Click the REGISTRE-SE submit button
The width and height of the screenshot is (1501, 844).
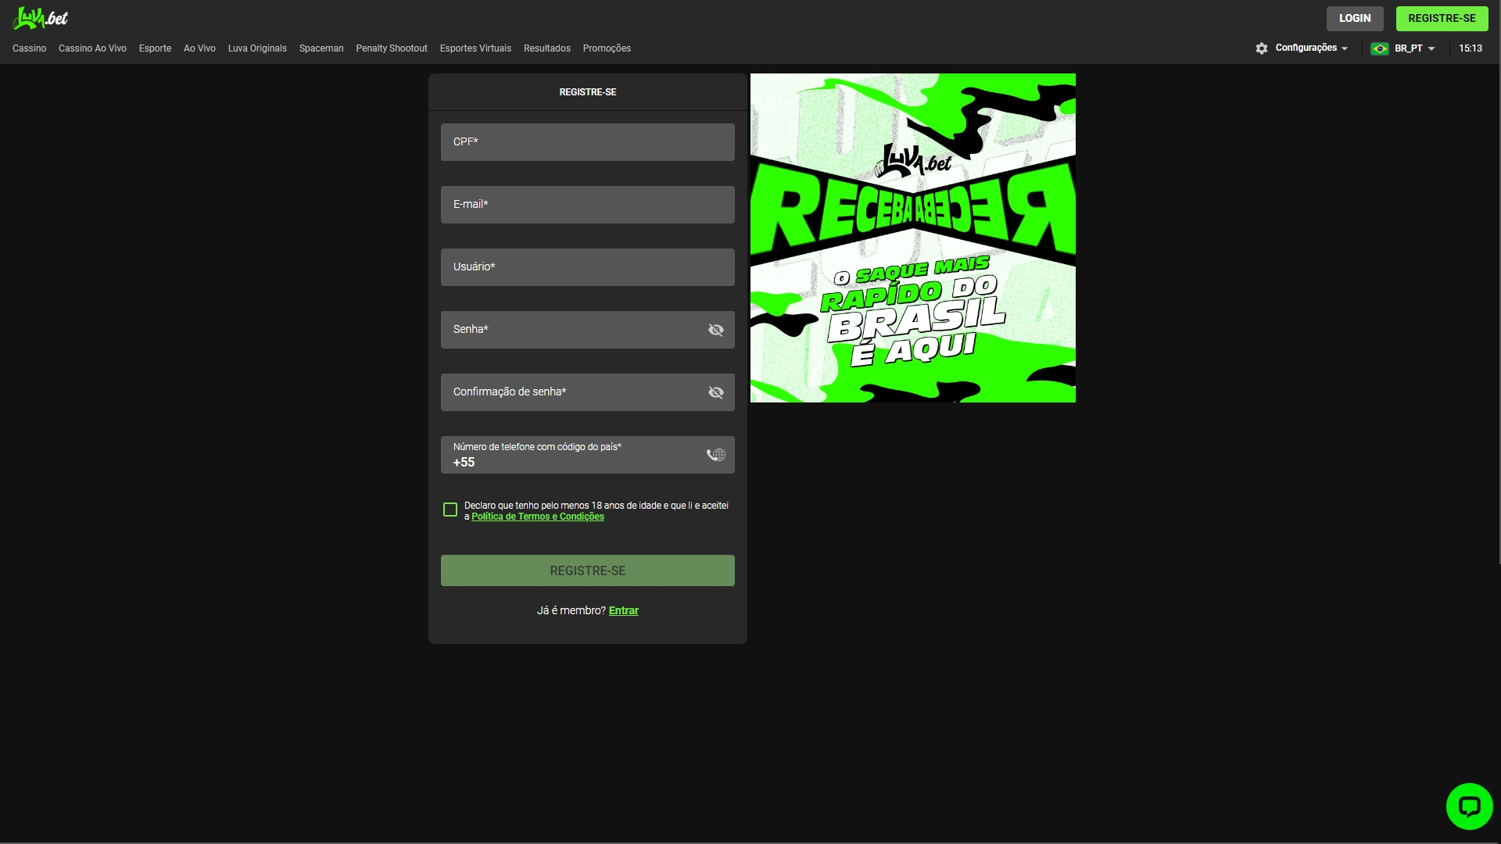point(588,570)
